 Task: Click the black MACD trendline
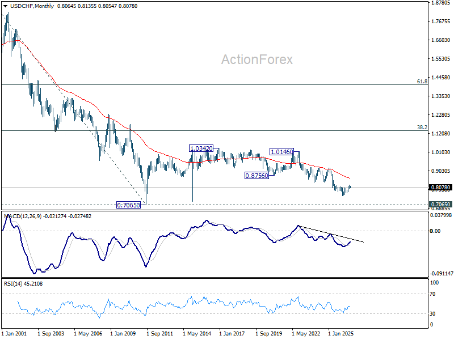tap(331, 233)
